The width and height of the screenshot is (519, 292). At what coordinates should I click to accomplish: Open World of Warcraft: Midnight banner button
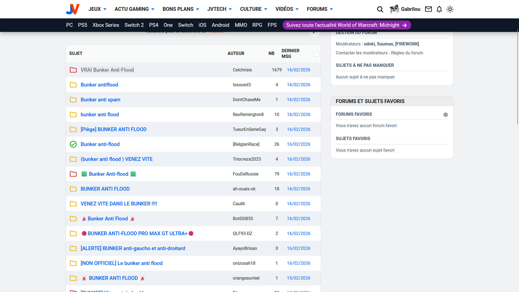click(x=347, y=25)
